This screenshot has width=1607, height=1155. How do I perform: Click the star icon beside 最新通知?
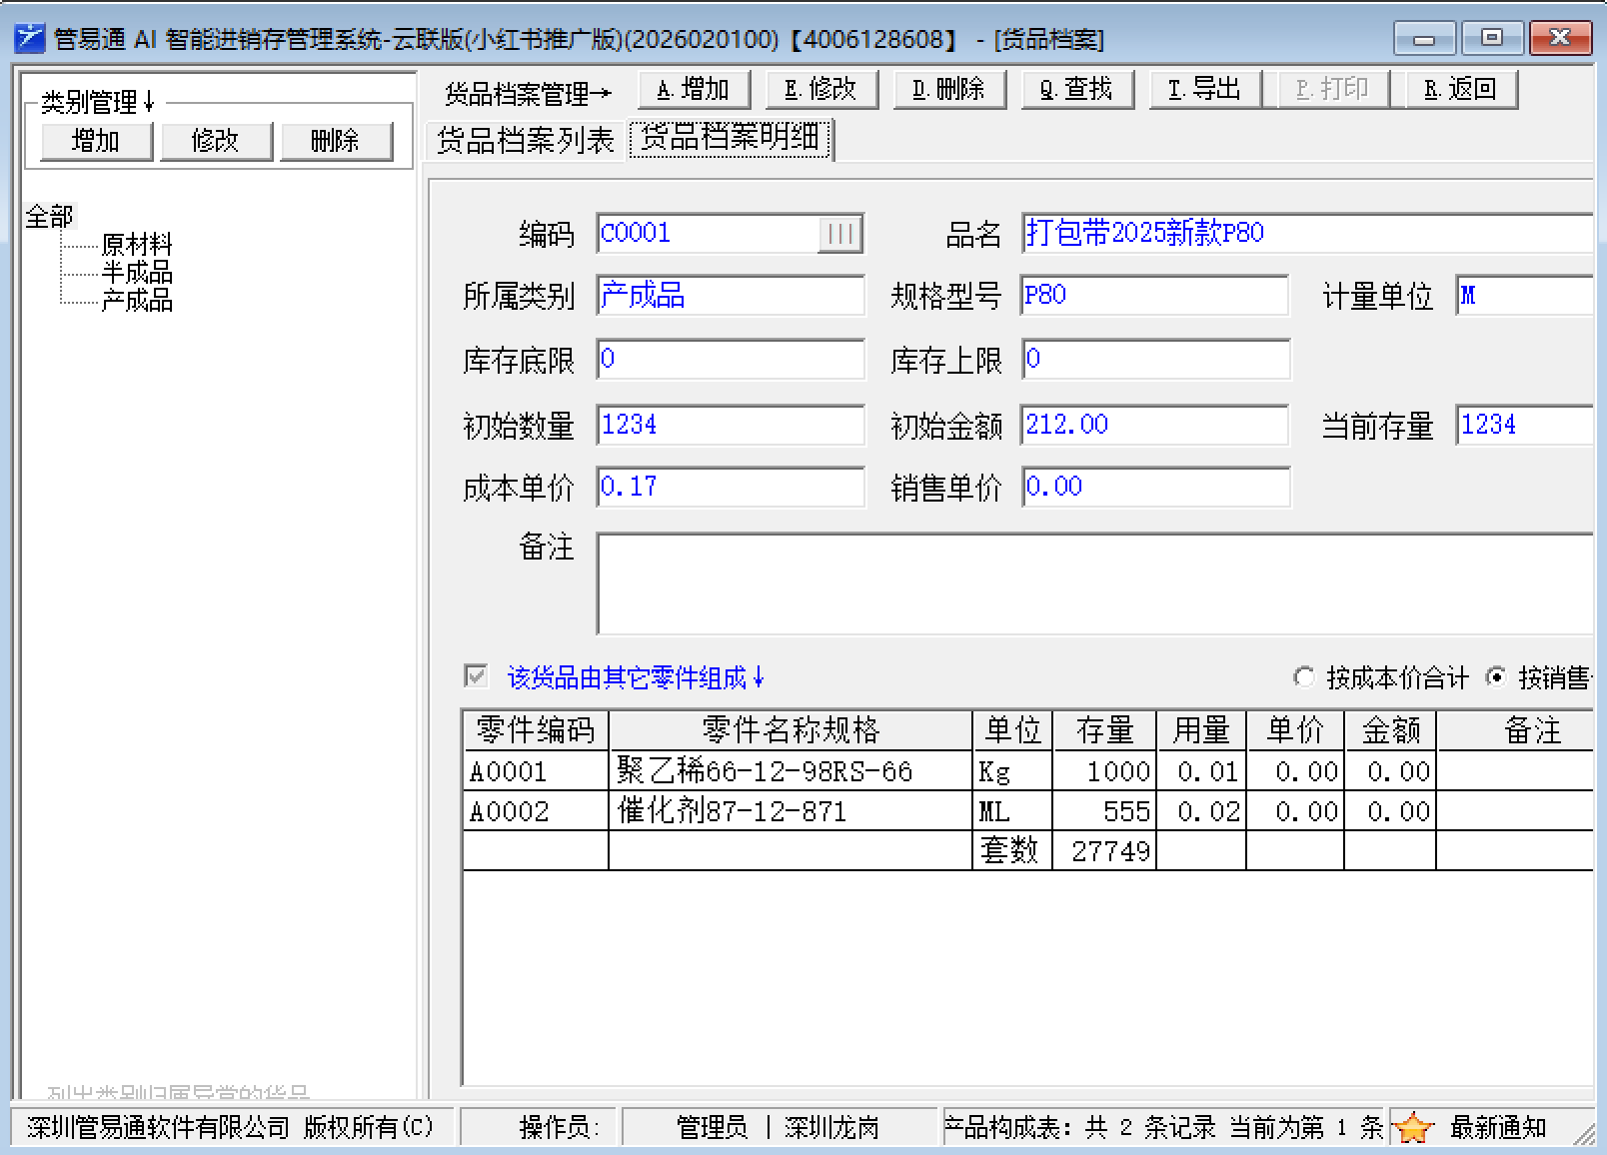tap(1413, 1128)
